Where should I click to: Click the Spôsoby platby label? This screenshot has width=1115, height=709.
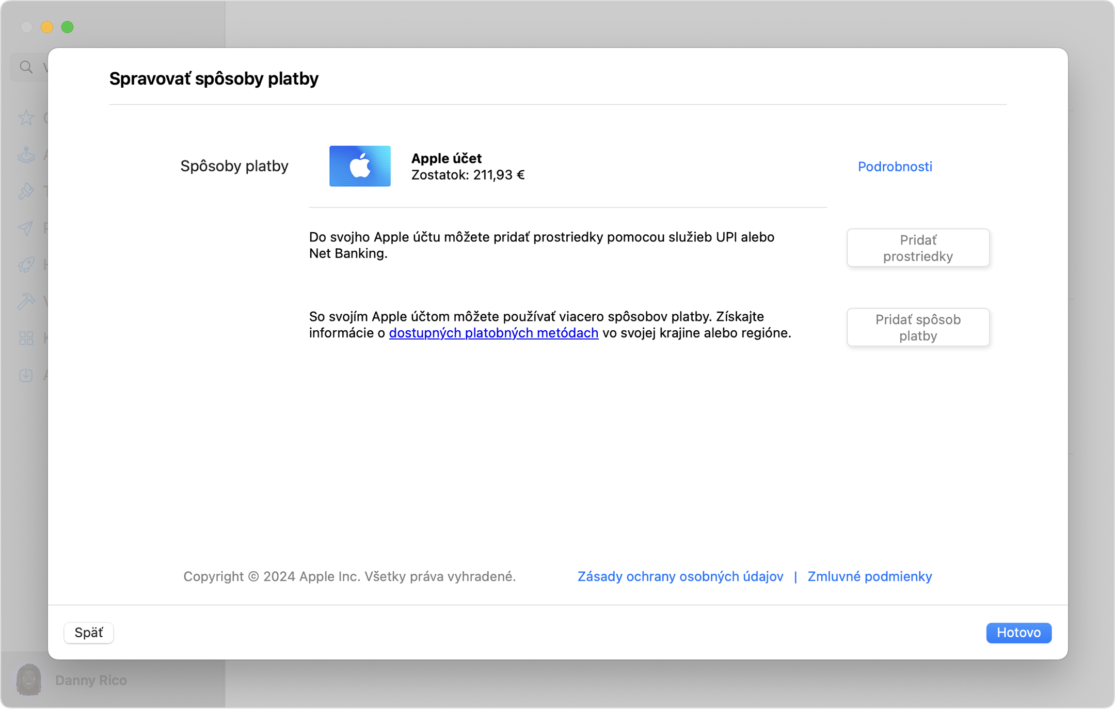234,166
